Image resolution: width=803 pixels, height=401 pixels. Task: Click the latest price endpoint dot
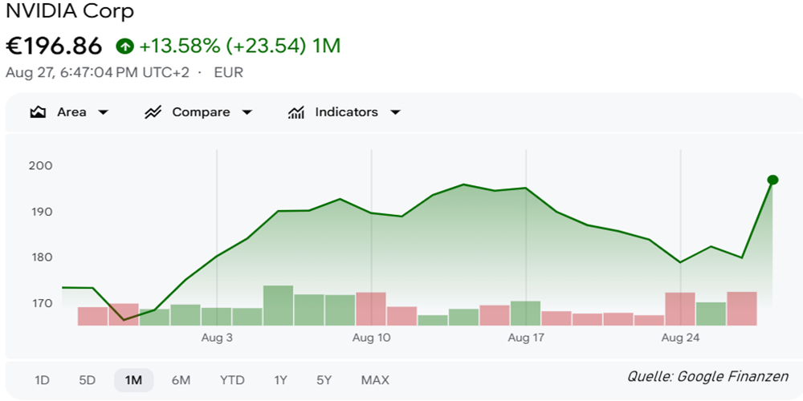pos(772,180)
